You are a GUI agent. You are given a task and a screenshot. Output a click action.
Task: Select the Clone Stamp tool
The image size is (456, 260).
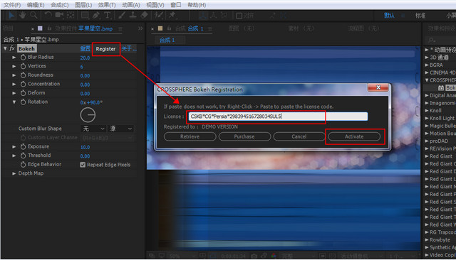[133, 16]
